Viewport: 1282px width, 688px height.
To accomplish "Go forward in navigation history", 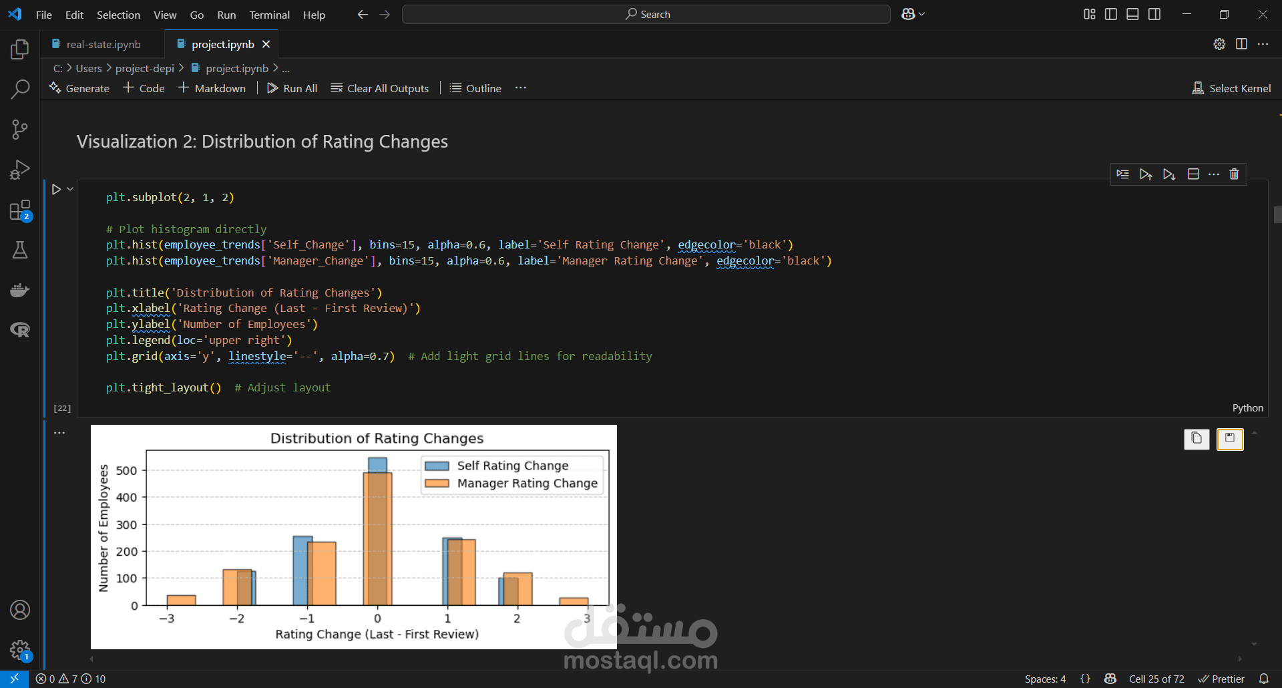I will (x=385, y=14).
